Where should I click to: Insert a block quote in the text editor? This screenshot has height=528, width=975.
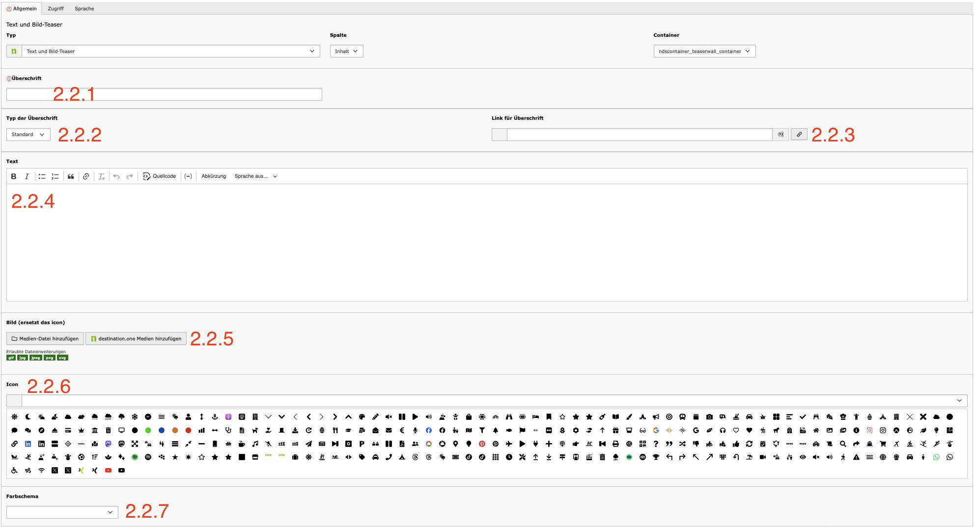(x=71, y=176)
